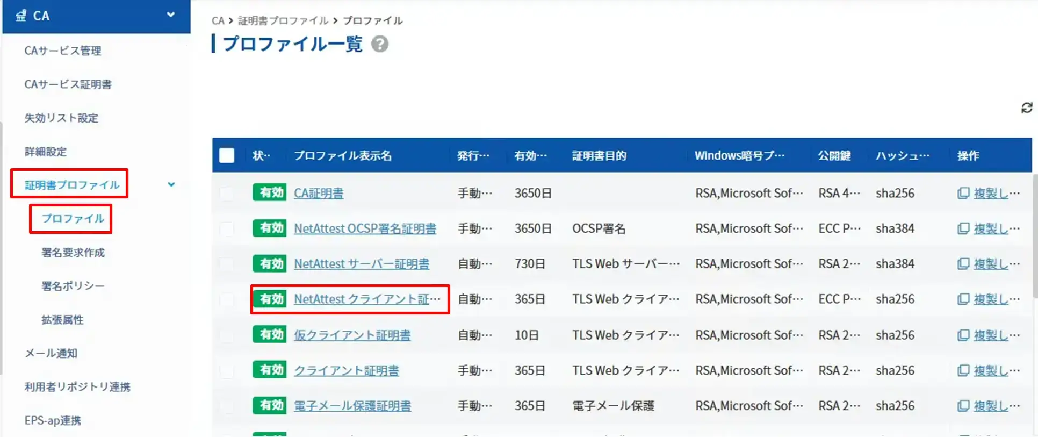The image size is (1038, 437).
Task: Click the copy icon for 電子メール保護証明書
Action: [963, 406]
